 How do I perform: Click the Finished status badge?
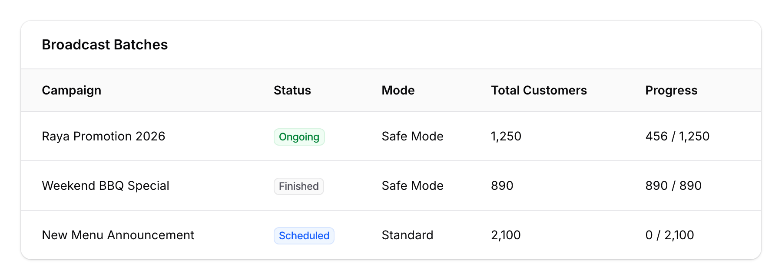(298, 186)
